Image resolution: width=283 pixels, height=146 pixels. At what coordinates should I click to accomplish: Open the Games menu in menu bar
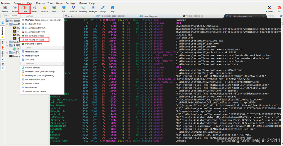pos(60,3)
